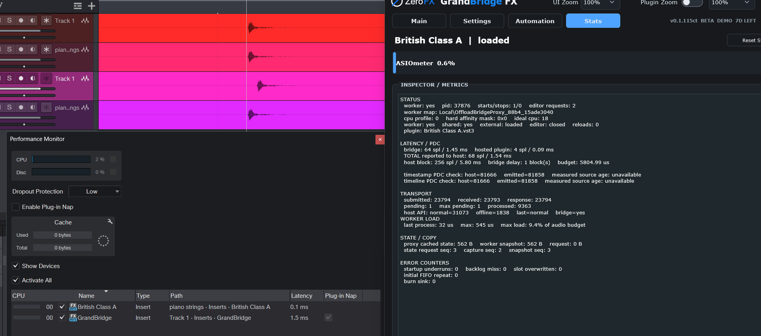The width and height of the screenshot is (761, 336).
Task: Click British Class A FX plugin icon
Action: click(x=73, y=307)
